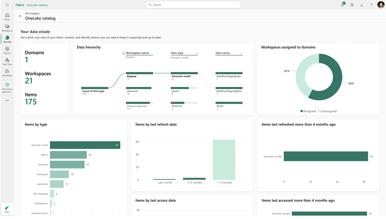Click the Unassigned legend swatch
This screenshot has height=219, width=386.
pos(319,111)
